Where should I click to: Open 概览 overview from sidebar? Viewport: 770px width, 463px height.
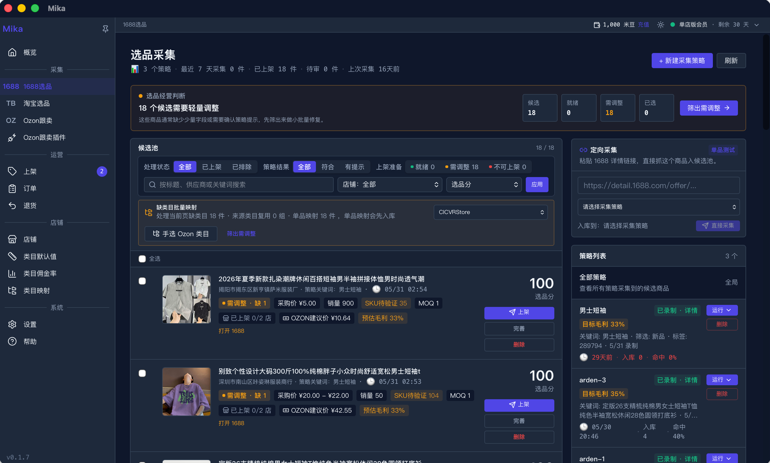[57, 52]
